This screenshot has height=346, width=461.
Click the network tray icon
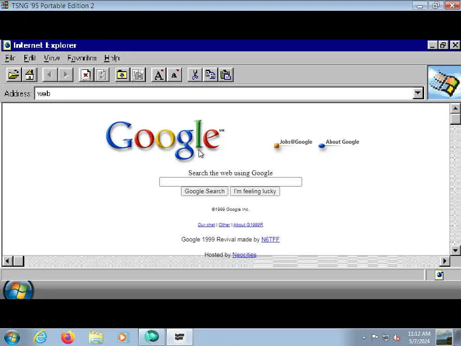click(386, 338)
